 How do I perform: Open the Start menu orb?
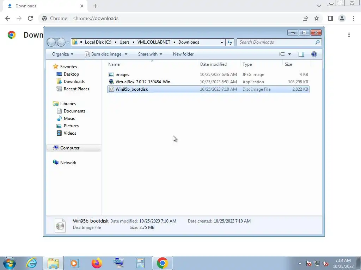10,263
